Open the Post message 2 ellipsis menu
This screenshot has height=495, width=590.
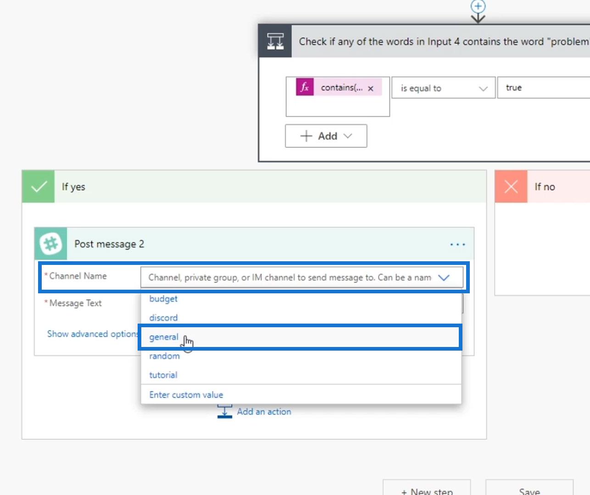coord(457,244)
